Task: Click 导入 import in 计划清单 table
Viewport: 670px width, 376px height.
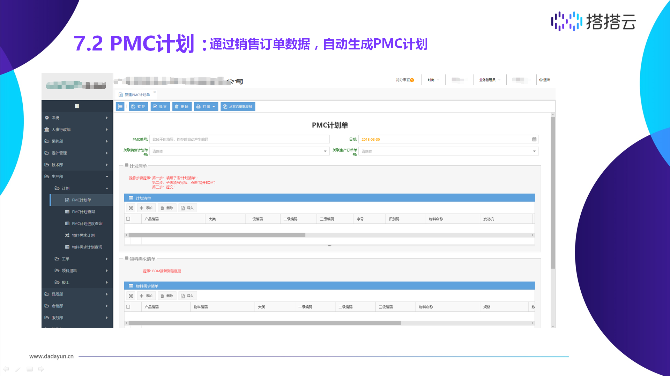Action: (187, 208)
